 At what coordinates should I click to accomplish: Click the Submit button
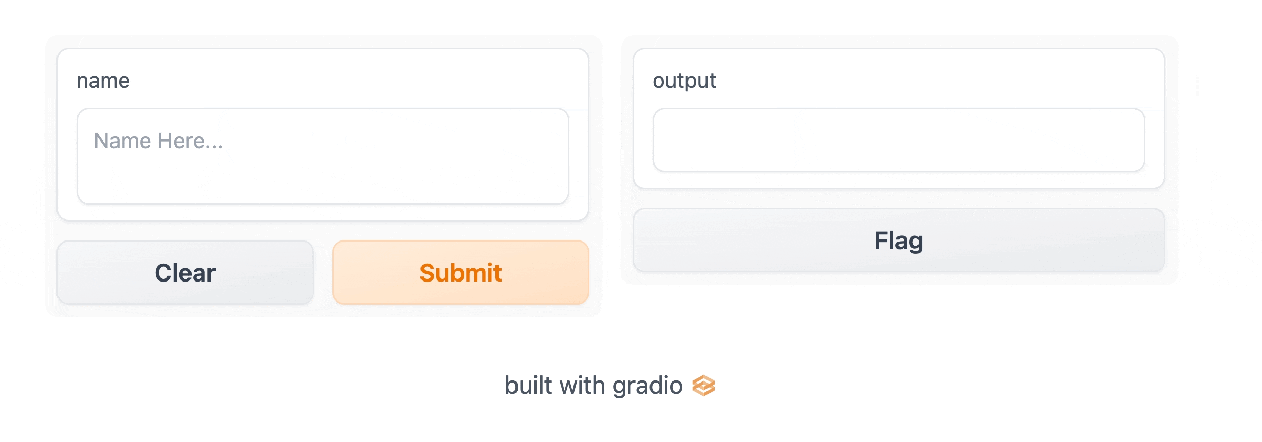click(x=461, y=272)
